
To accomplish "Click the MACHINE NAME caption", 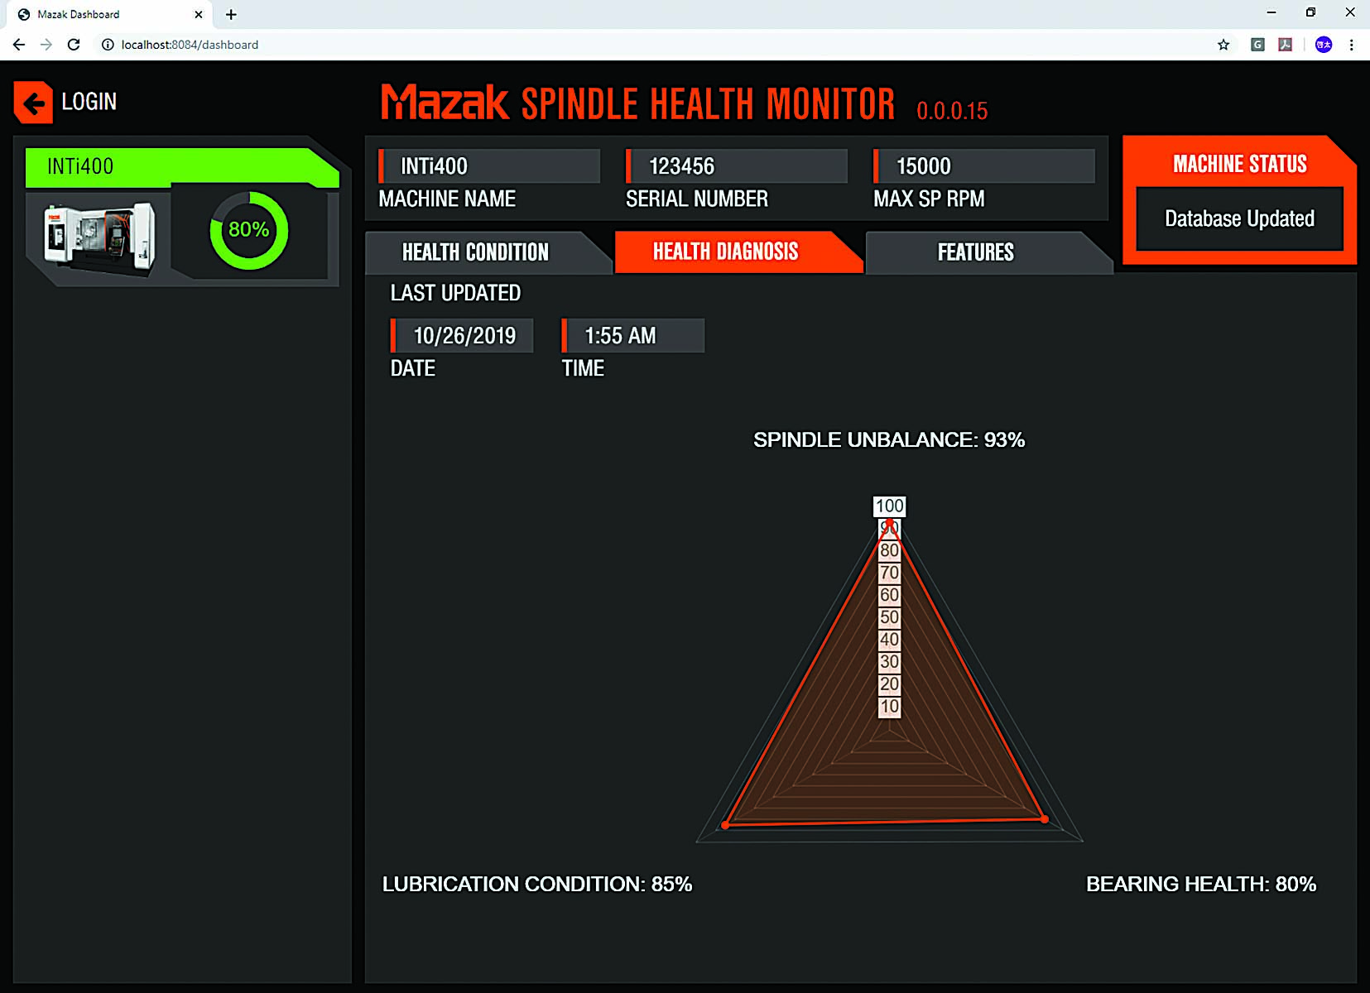I will tap(447, 199).
